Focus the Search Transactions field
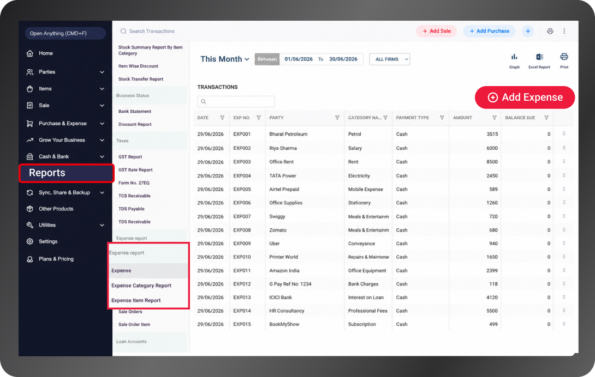This screenshot has height=377, width=595. click(152, 31)
